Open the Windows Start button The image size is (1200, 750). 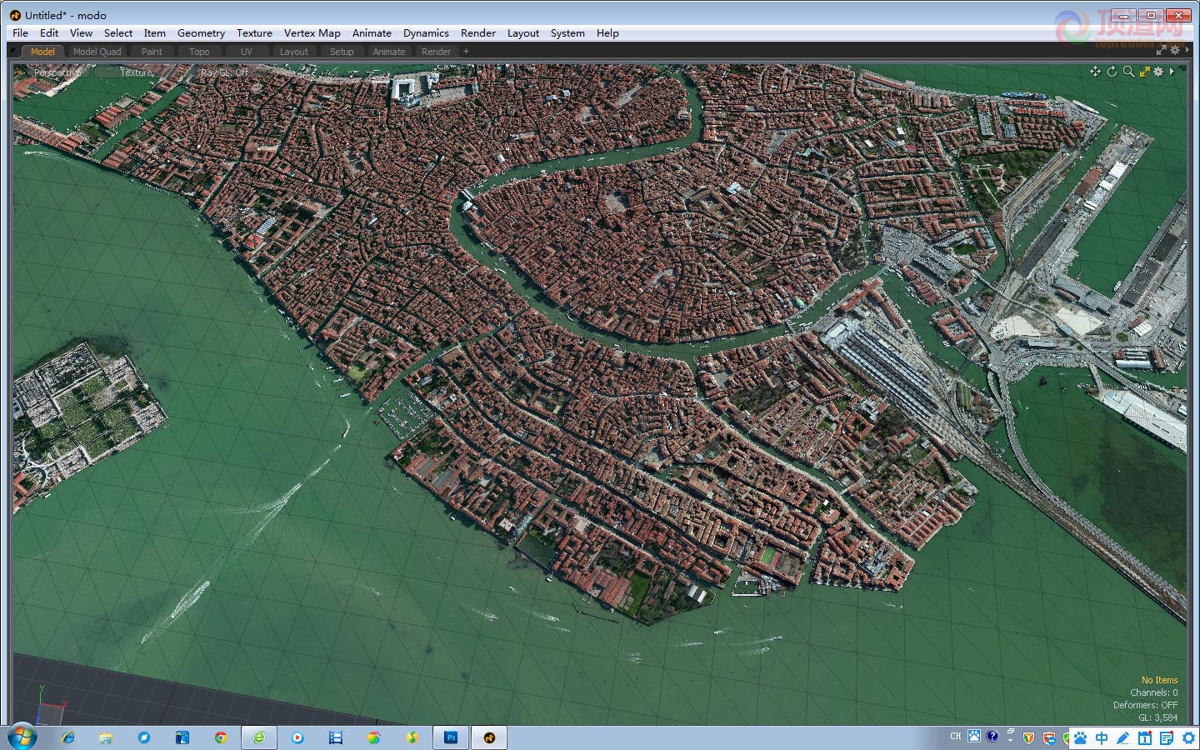click(x=21, y=737)
